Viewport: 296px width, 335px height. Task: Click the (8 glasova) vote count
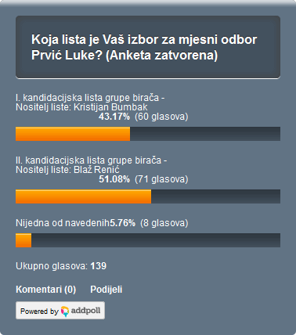pos(164,223)
